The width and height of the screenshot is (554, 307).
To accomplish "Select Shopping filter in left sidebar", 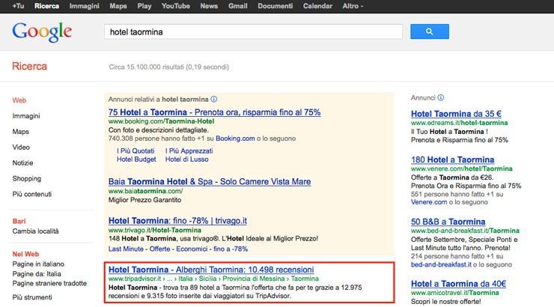I will [26, 178].
